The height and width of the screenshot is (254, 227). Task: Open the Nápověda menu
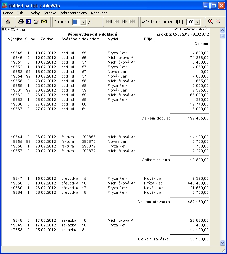click(99, 13)
